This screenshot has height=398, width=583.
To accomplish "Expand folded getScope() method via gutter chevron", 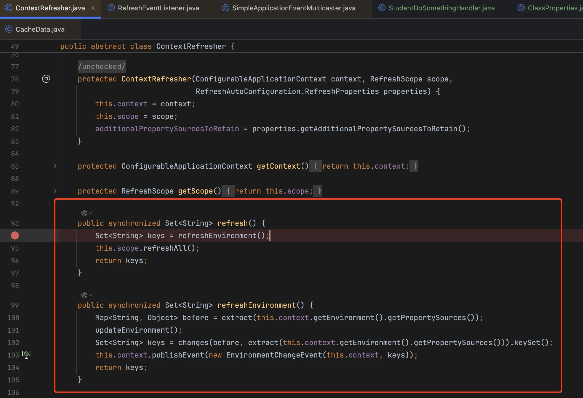I will click(x=55, y=191).
